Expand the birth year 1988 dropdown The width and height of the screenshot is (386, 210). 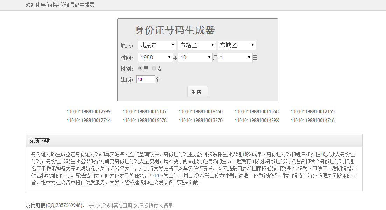pyautogui.click(x=155, y=58)
